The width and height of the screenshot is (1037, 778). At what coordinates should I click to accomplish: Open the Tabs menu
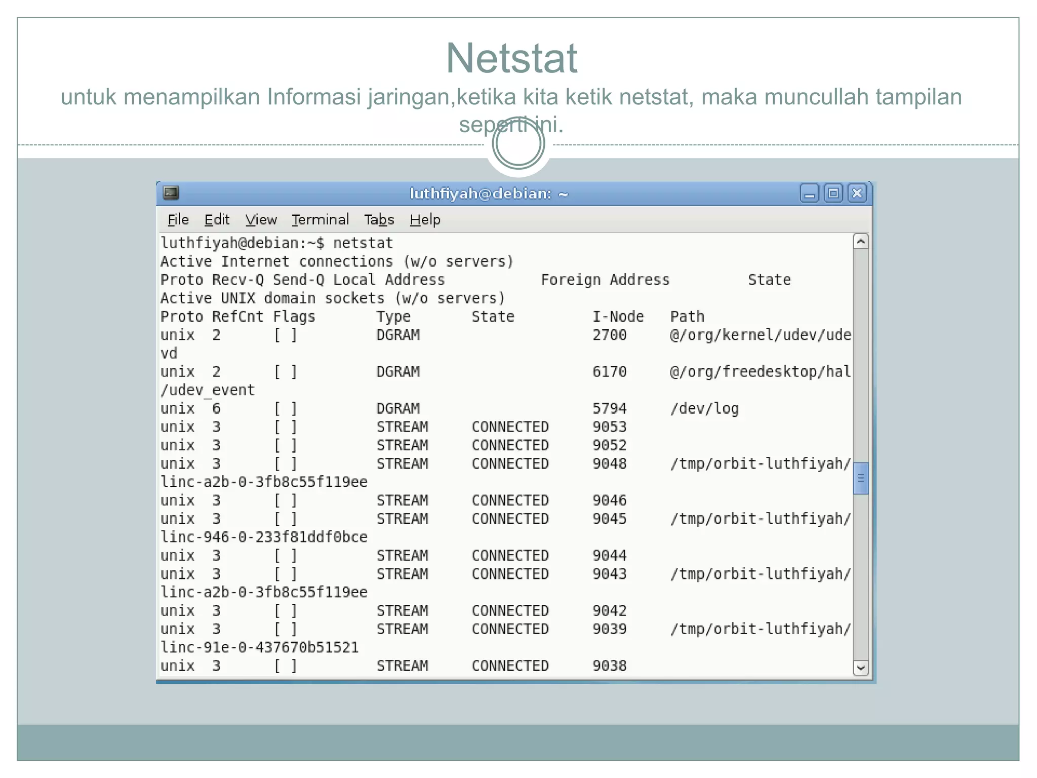click(379, 220)
